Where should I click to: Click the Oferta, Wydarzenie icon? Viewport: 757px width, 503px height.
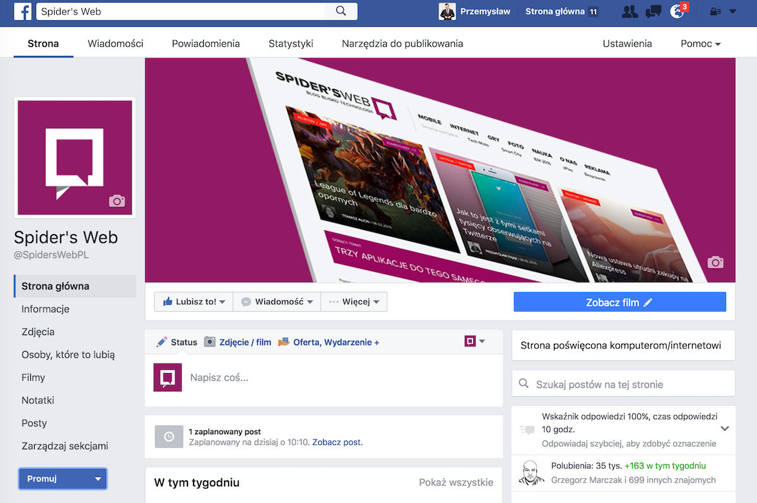click(x=284, y=342)
